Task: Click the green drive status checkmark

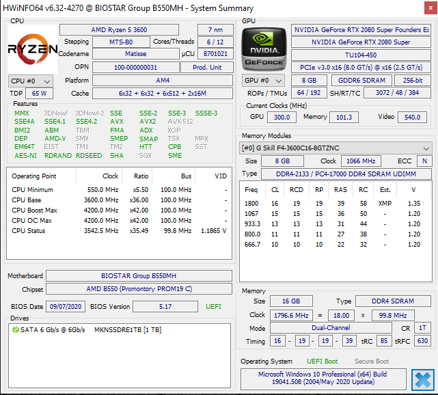Action: click(x=15, y=329)
